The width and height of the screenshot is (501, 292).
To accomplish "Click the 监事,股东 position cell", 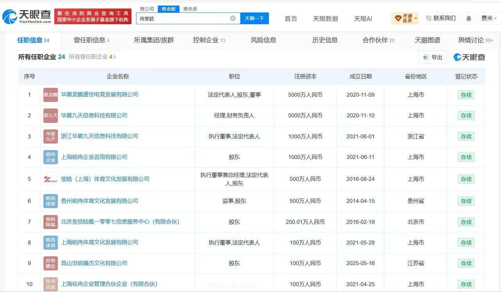I will pos(234,201).
